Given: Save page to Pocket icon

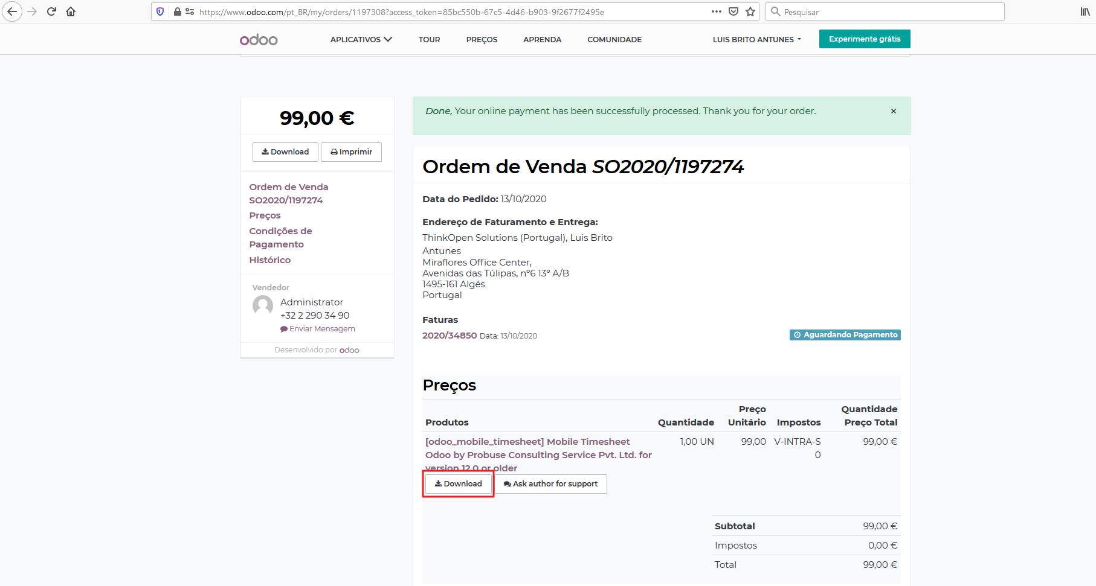Looking at the screenshot, I should click(733, 11).
